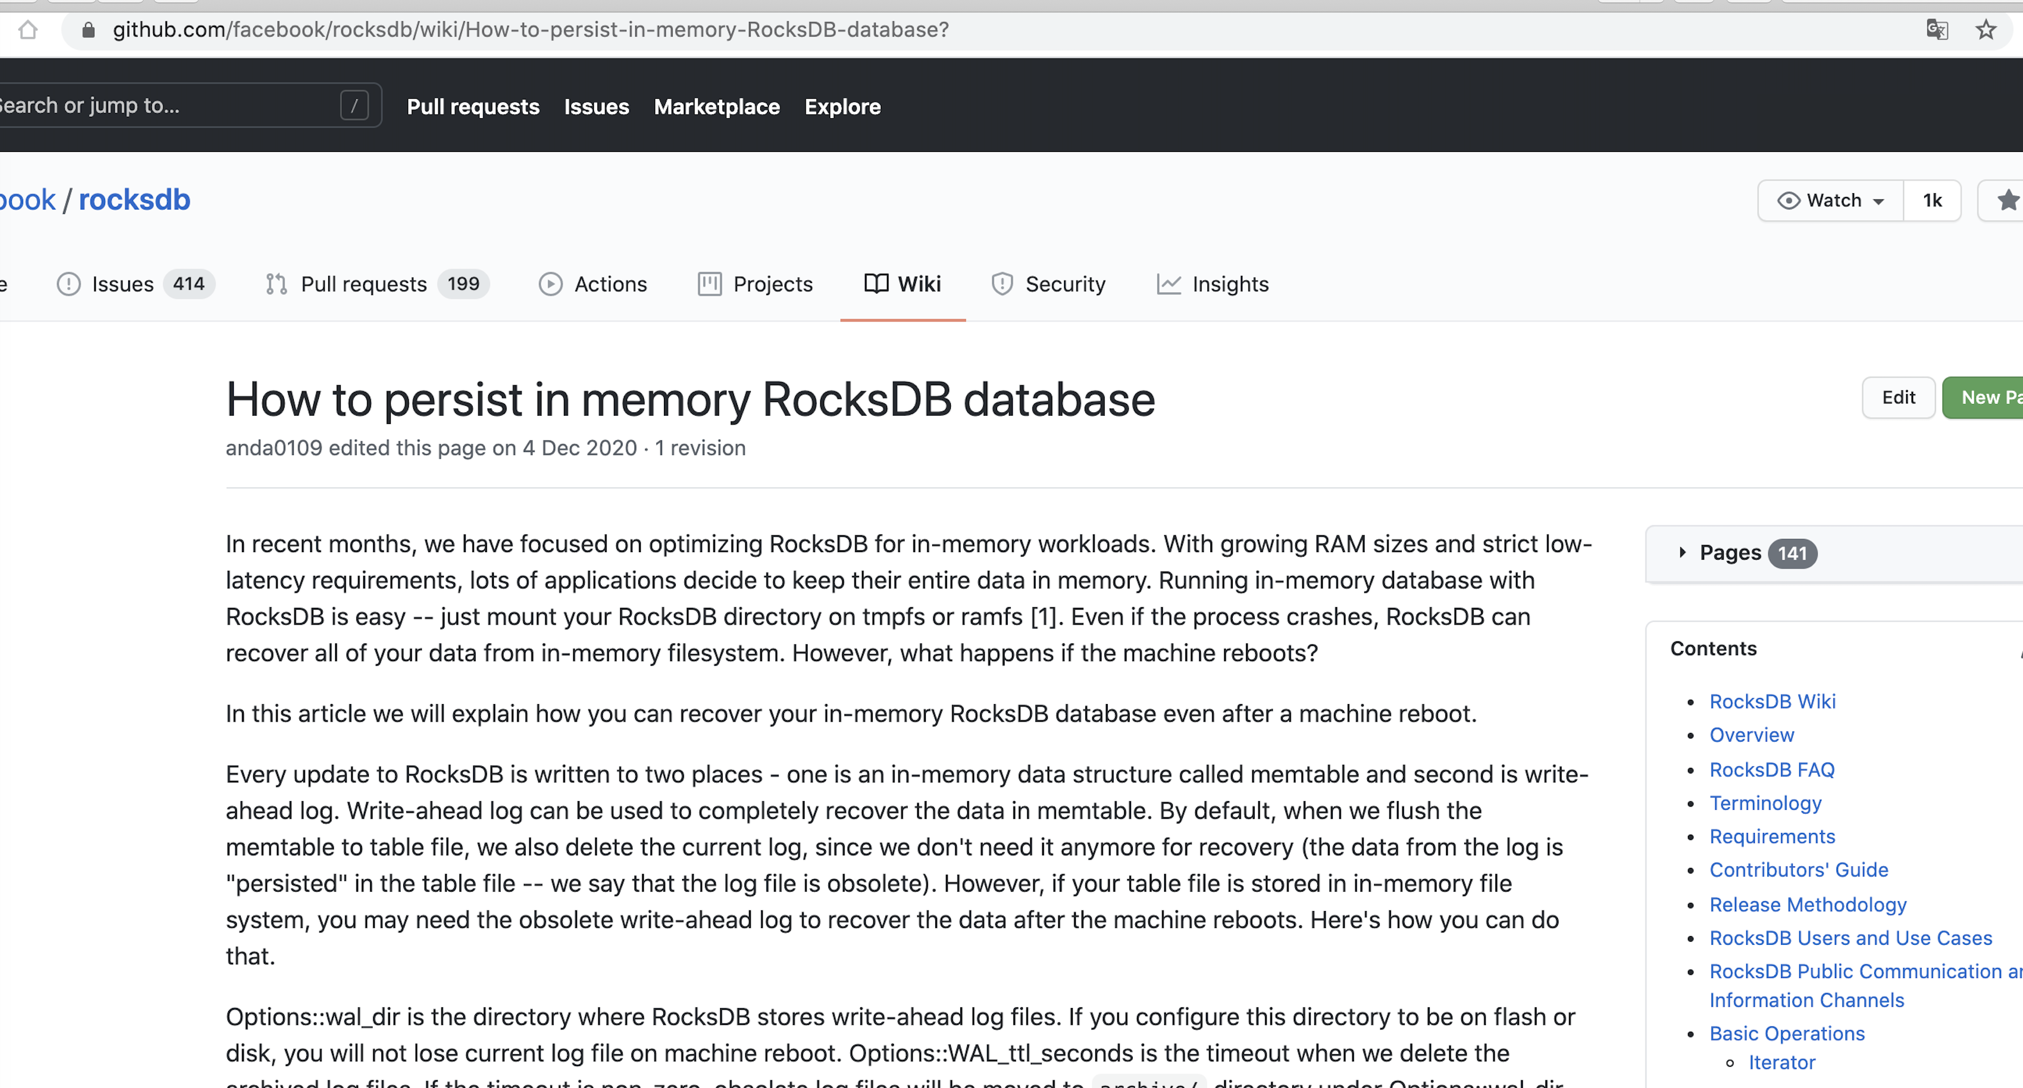Viewport: 2023px width, 1088px height.
Task: Click the 1 revision link
Action: (x=700, y=448)
